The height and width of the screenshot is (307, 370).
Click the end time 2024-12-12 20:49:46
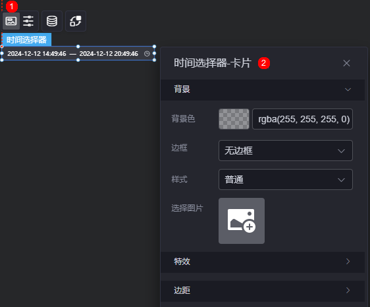point(109,54)
